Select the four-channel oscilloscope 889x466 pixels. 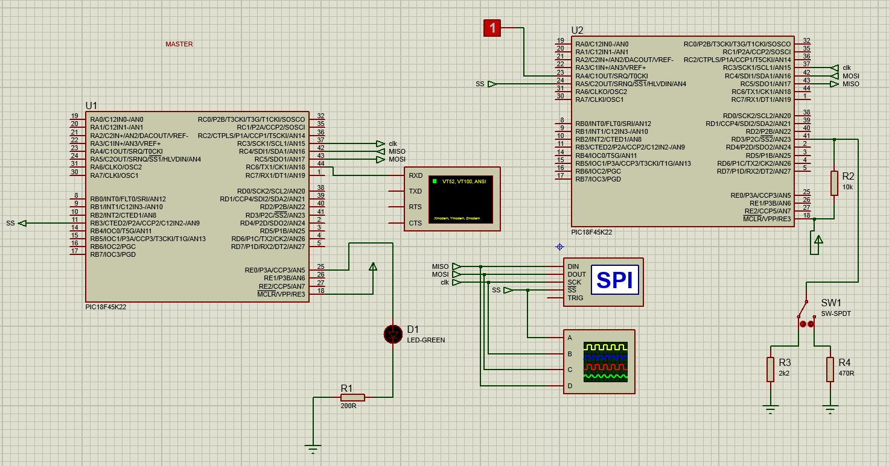[606, 362]
